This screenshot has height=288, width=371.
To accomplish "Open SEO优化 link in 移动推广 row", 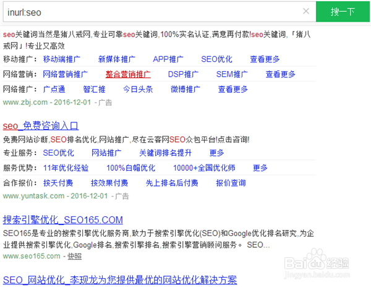I will [x=217, y=59].
